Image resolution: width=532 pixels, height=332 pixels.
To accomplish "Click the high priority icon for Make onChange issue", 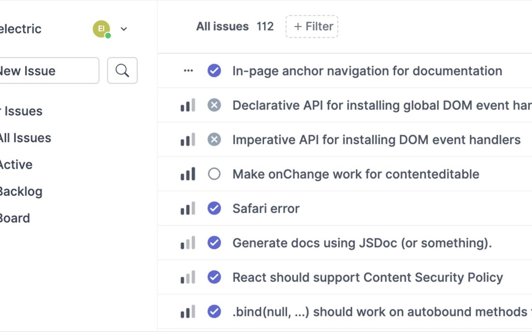I will coord(188,174).
